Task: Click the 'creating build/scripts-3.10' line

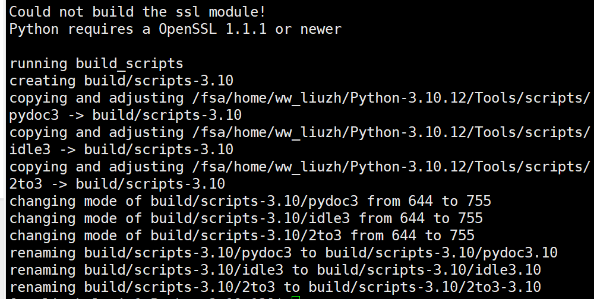Action: point(121,81)
